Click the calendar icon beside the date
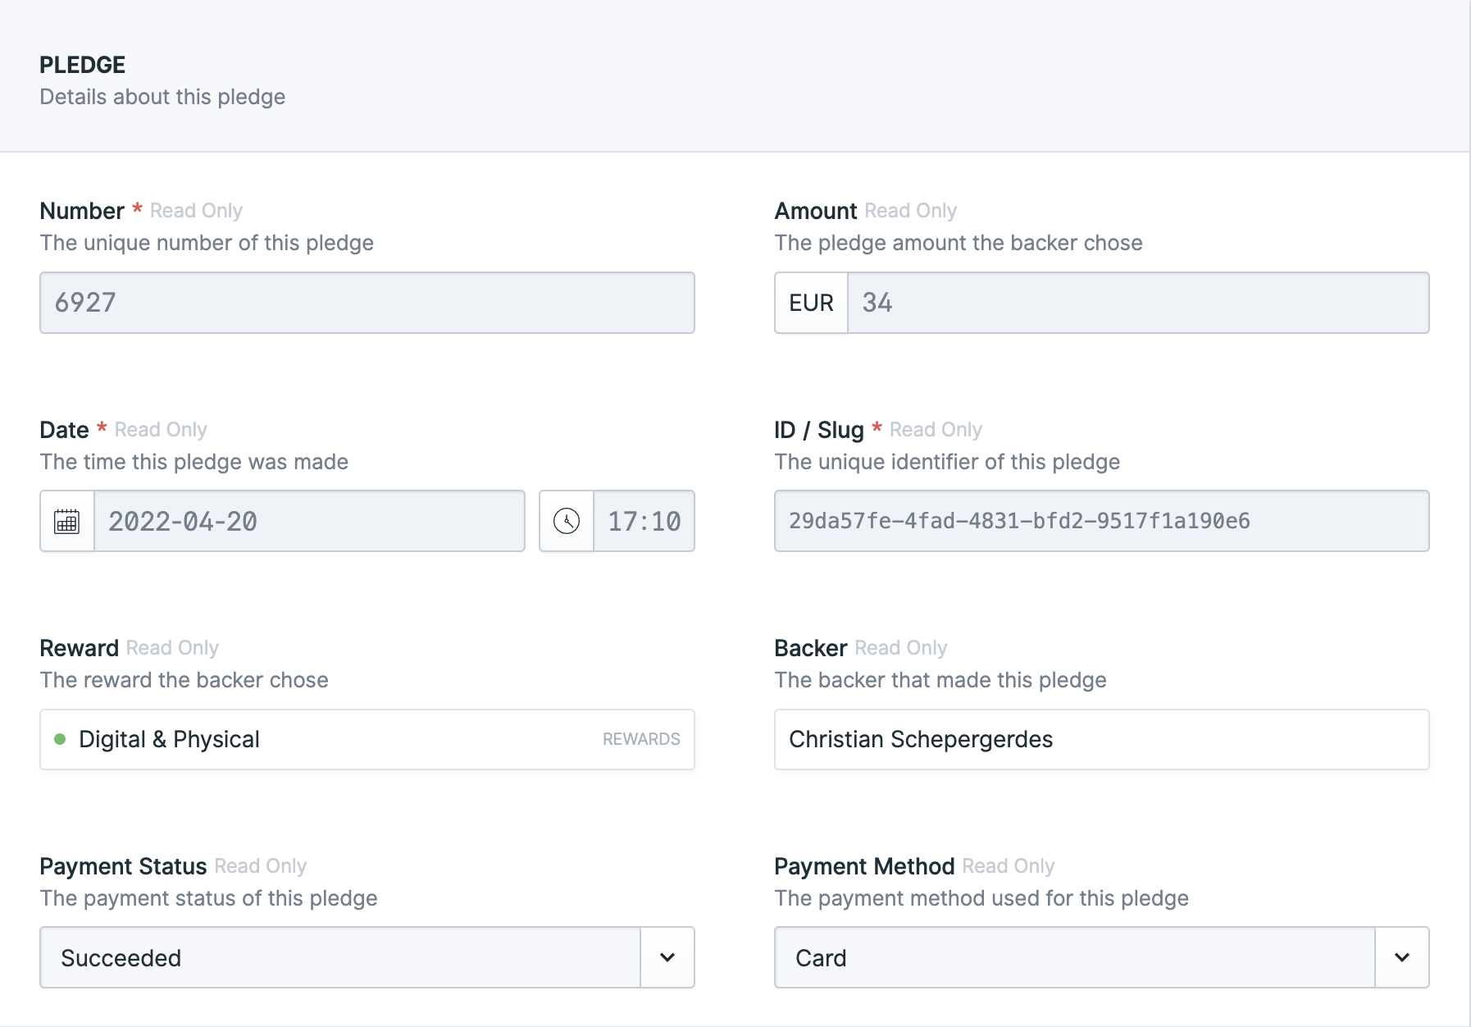The width and height of the screenshot is (1471, 1027). click(x=67, y=522)
